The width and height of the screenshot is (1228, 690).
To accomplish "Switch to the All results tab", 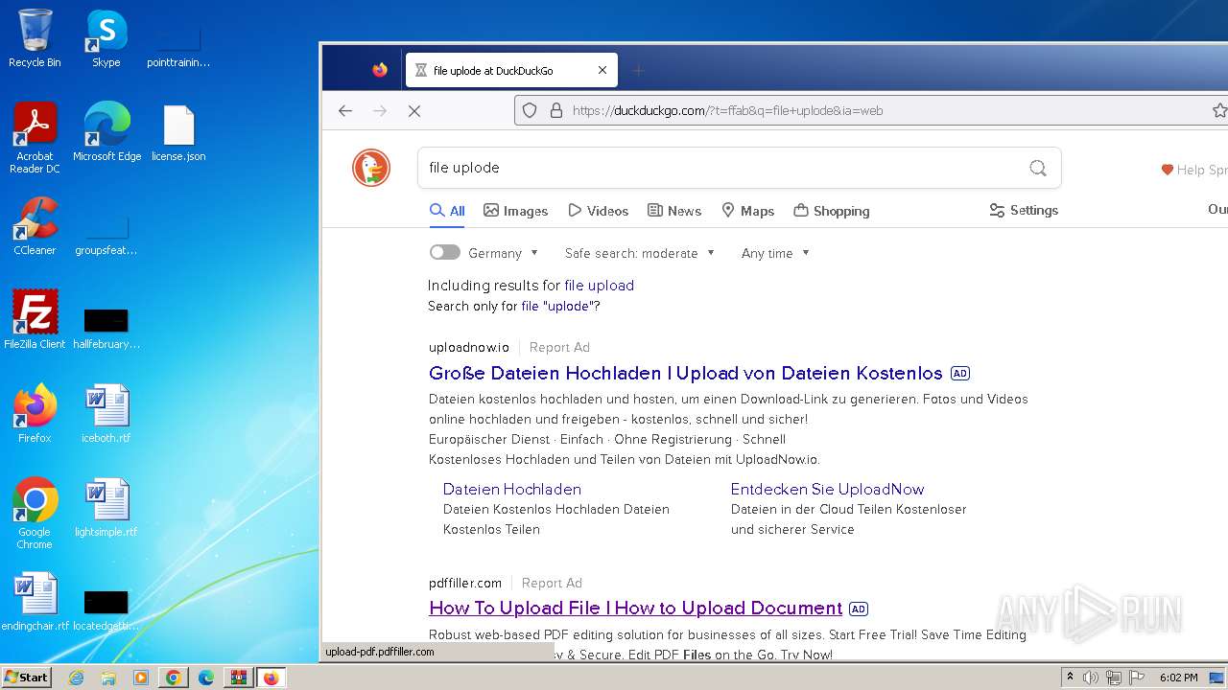I will point(447,211).
